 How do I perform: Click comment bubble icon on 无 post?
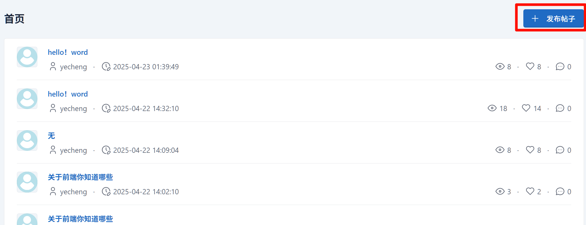(x=560, y=150)
